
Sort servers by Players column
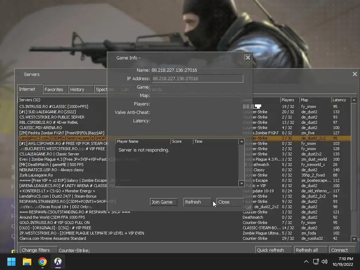[x=290, y=100]
